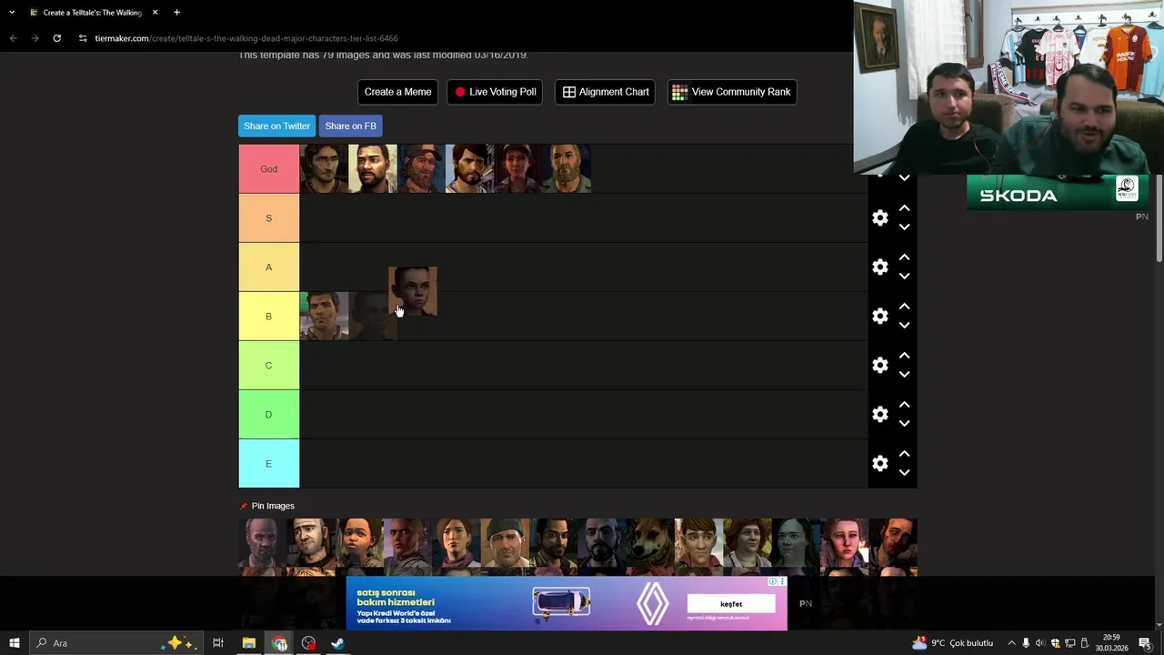Click the Pin Images label
Image resolution: width=1164 pixels, height=655 pixels.
click(273, 506)
